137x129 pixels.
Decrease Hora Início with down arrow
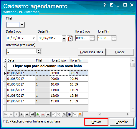(x=92, y=39)
